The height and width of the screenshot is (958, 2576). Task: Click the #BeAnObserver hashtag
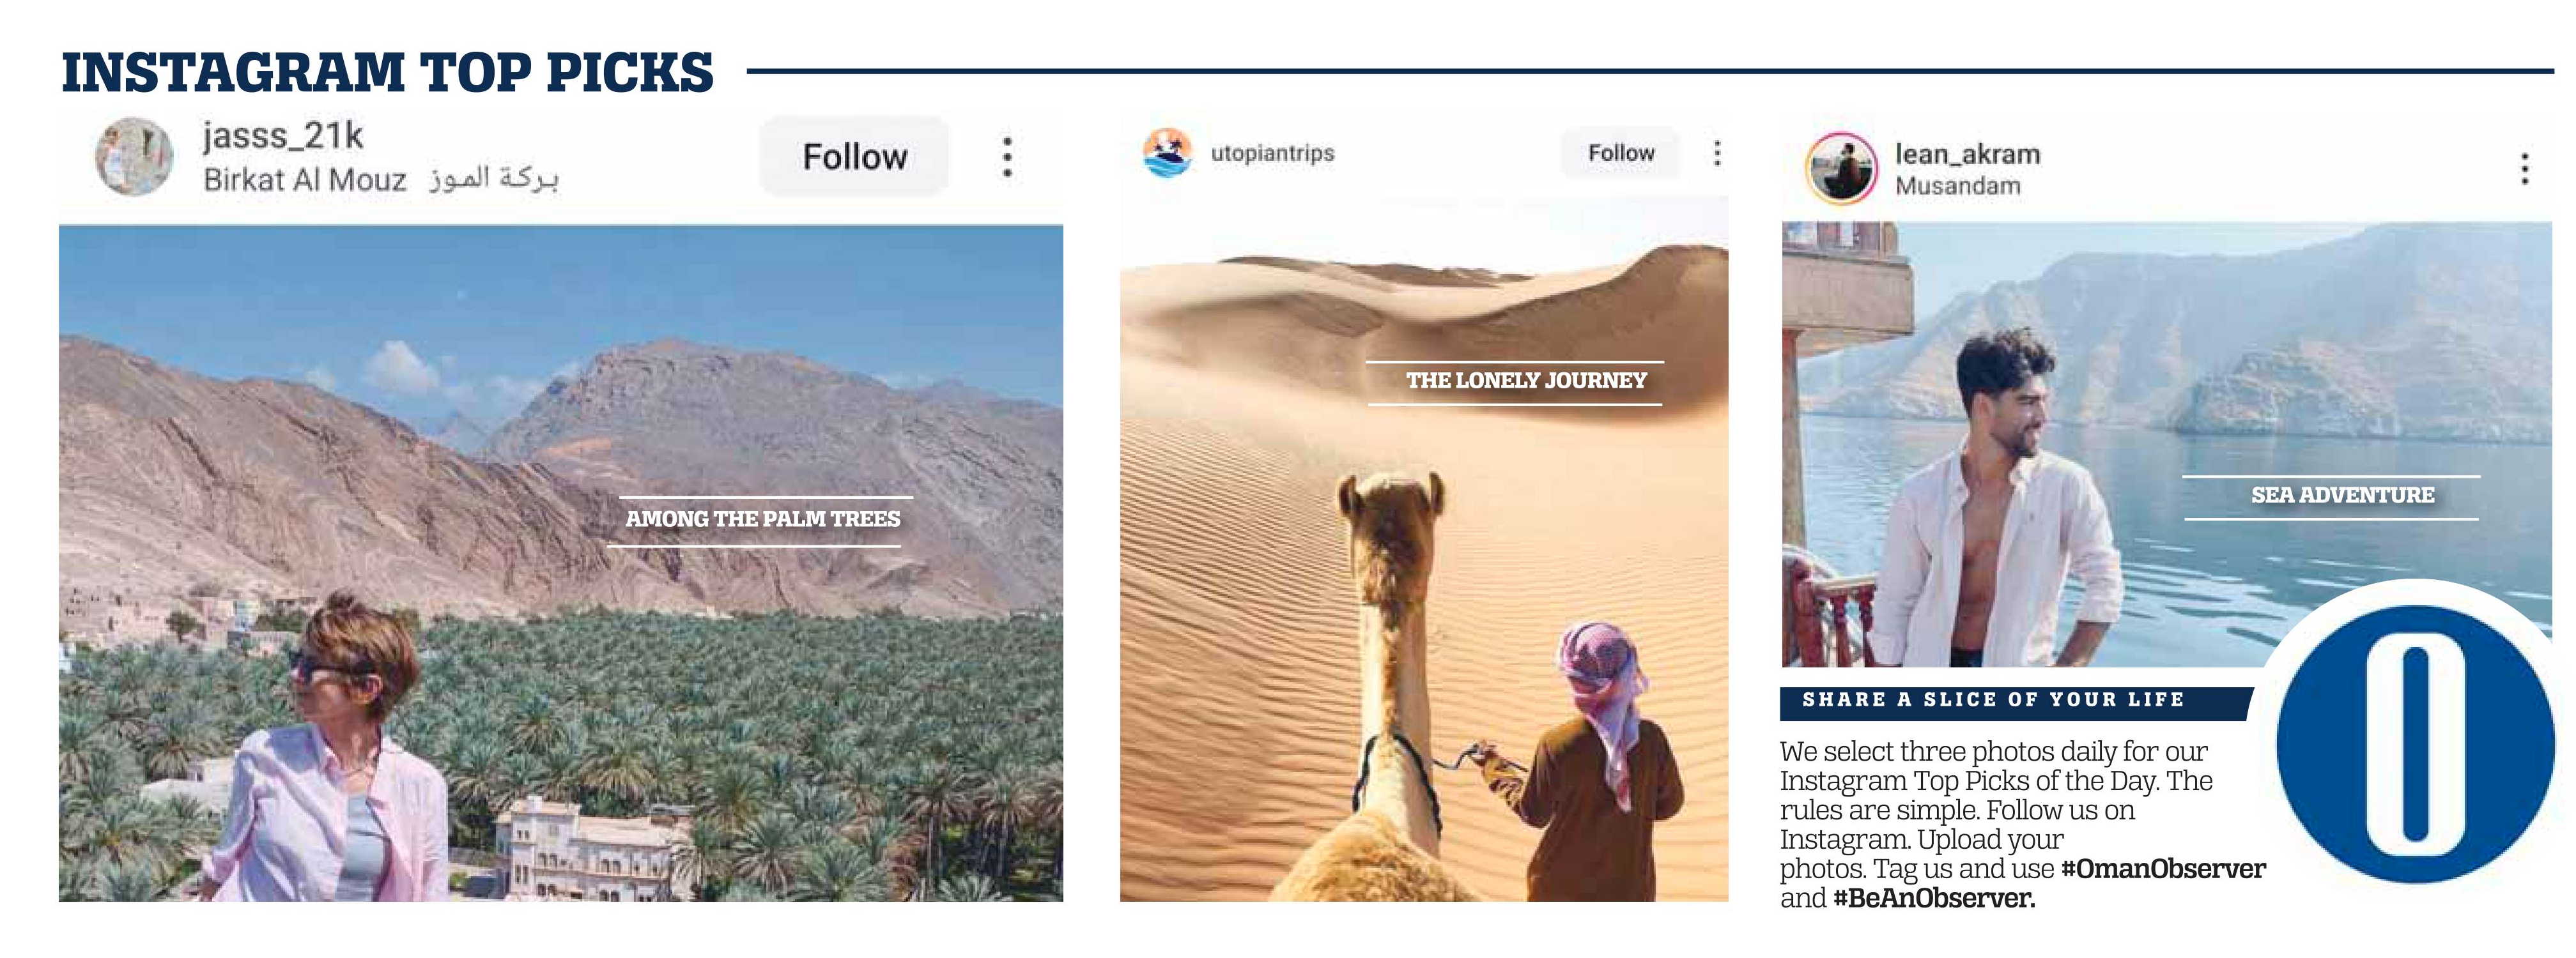pyautogui.click(x=1933, y=897)
